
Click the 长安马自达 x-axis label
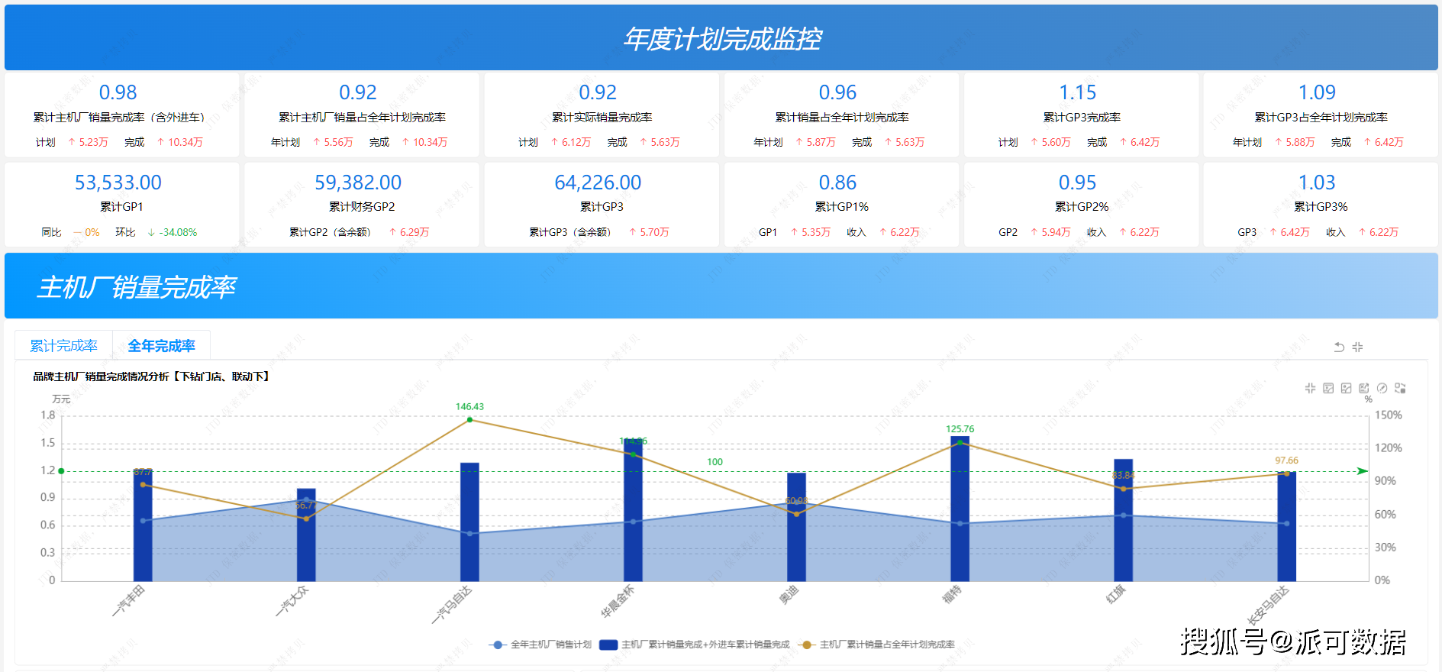pyautogui.click(x=1267, y=605)
